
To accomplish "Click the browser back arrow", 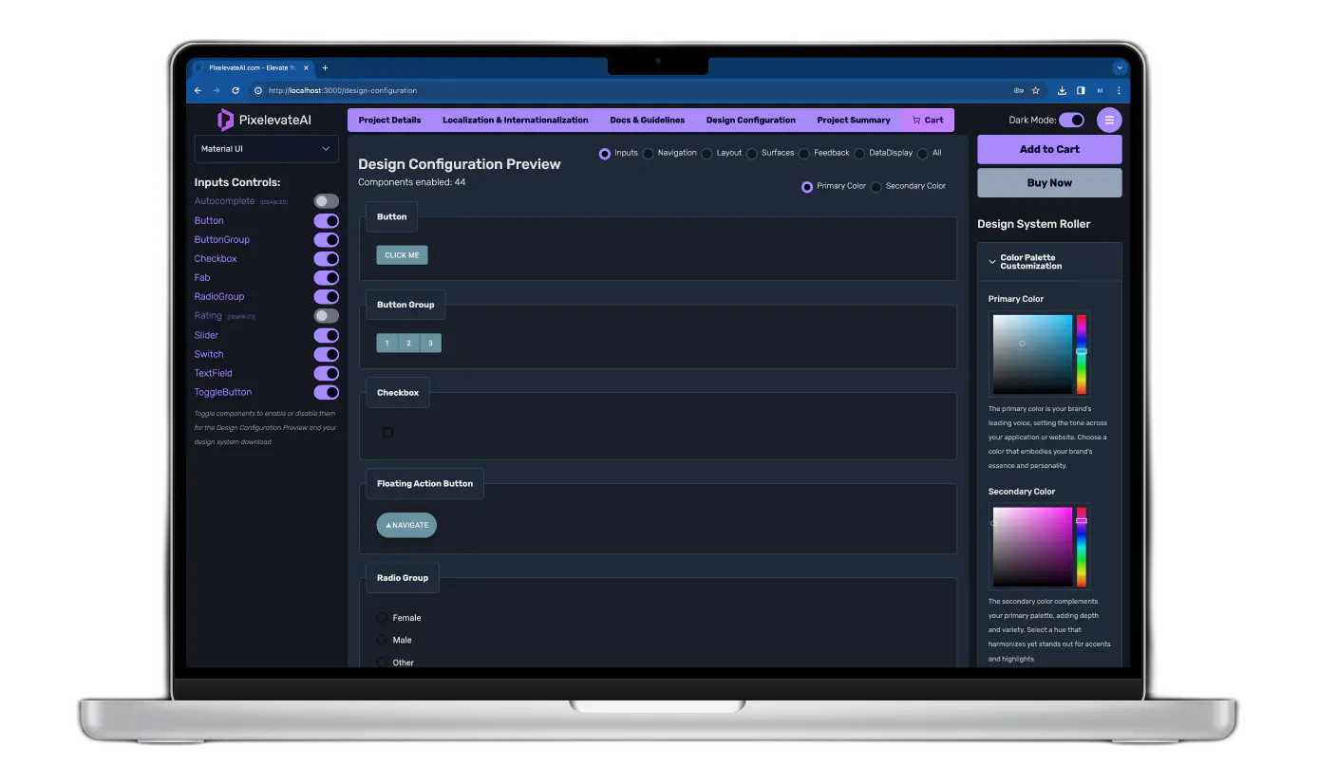I will point(198,90).
